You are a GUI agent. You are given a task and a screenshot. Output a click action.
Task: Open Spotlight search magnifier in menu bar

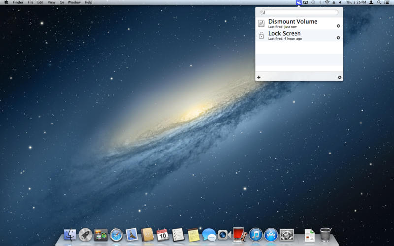click(x=379, y=2)
